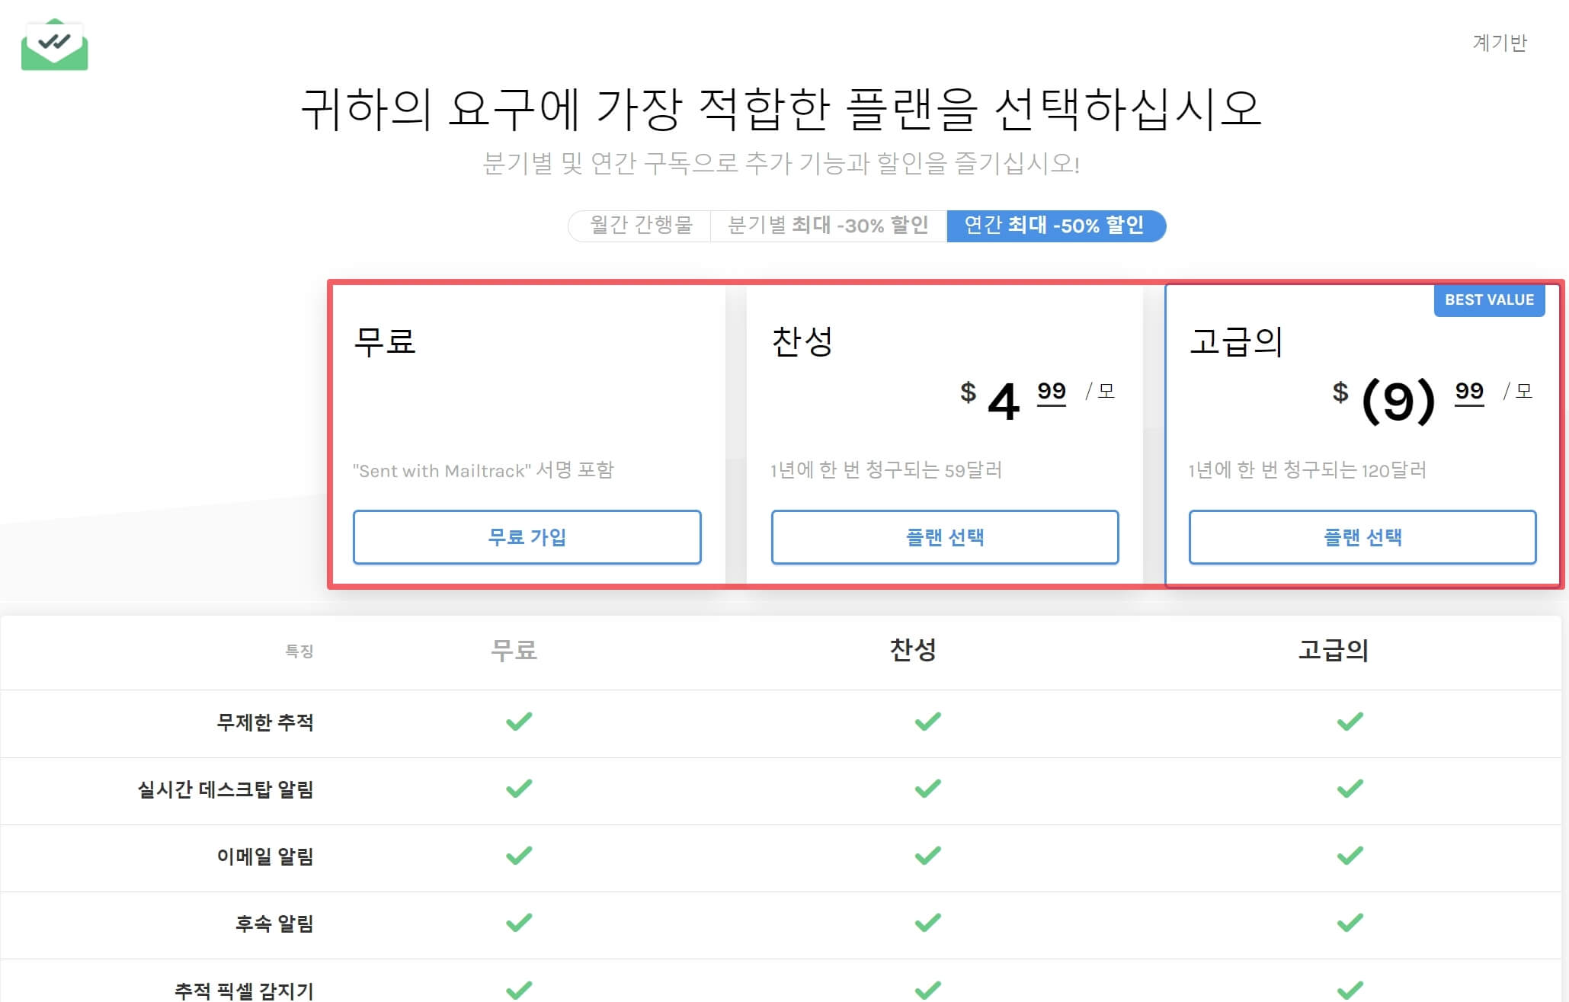Click the 무제한 추적 feature row label
Viewport: 1569px width, 1002px height.
265,722
